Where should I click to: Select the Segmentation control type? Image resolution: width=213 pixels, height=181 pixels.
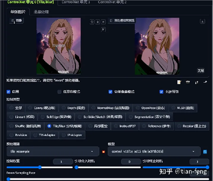(x=149, y=117)
